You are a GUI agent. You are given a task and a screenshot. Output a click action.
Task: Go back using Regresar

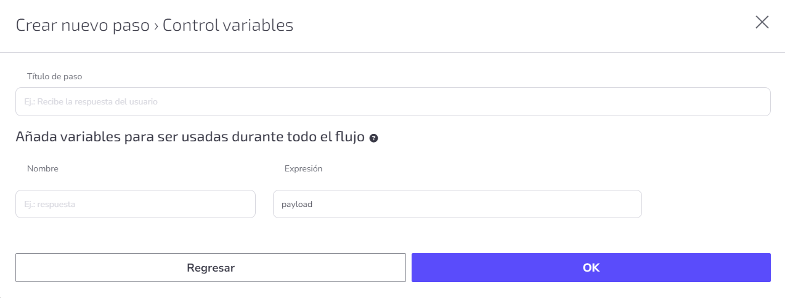click(x=211, y=268)
